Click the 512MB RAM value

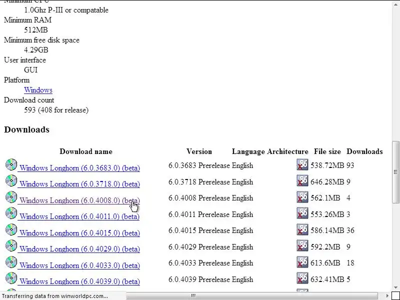pyautogui.click(x=35, y=30)
